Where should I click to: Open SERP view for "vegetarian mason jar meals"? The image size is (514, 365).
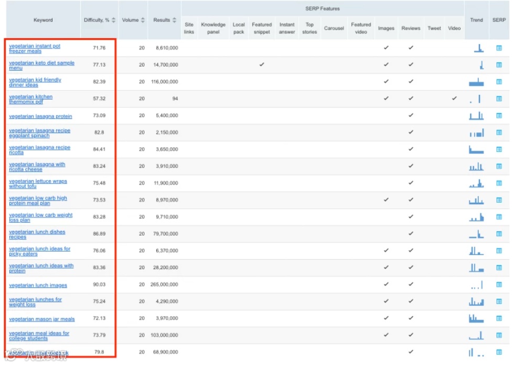[x=499, y=318]
